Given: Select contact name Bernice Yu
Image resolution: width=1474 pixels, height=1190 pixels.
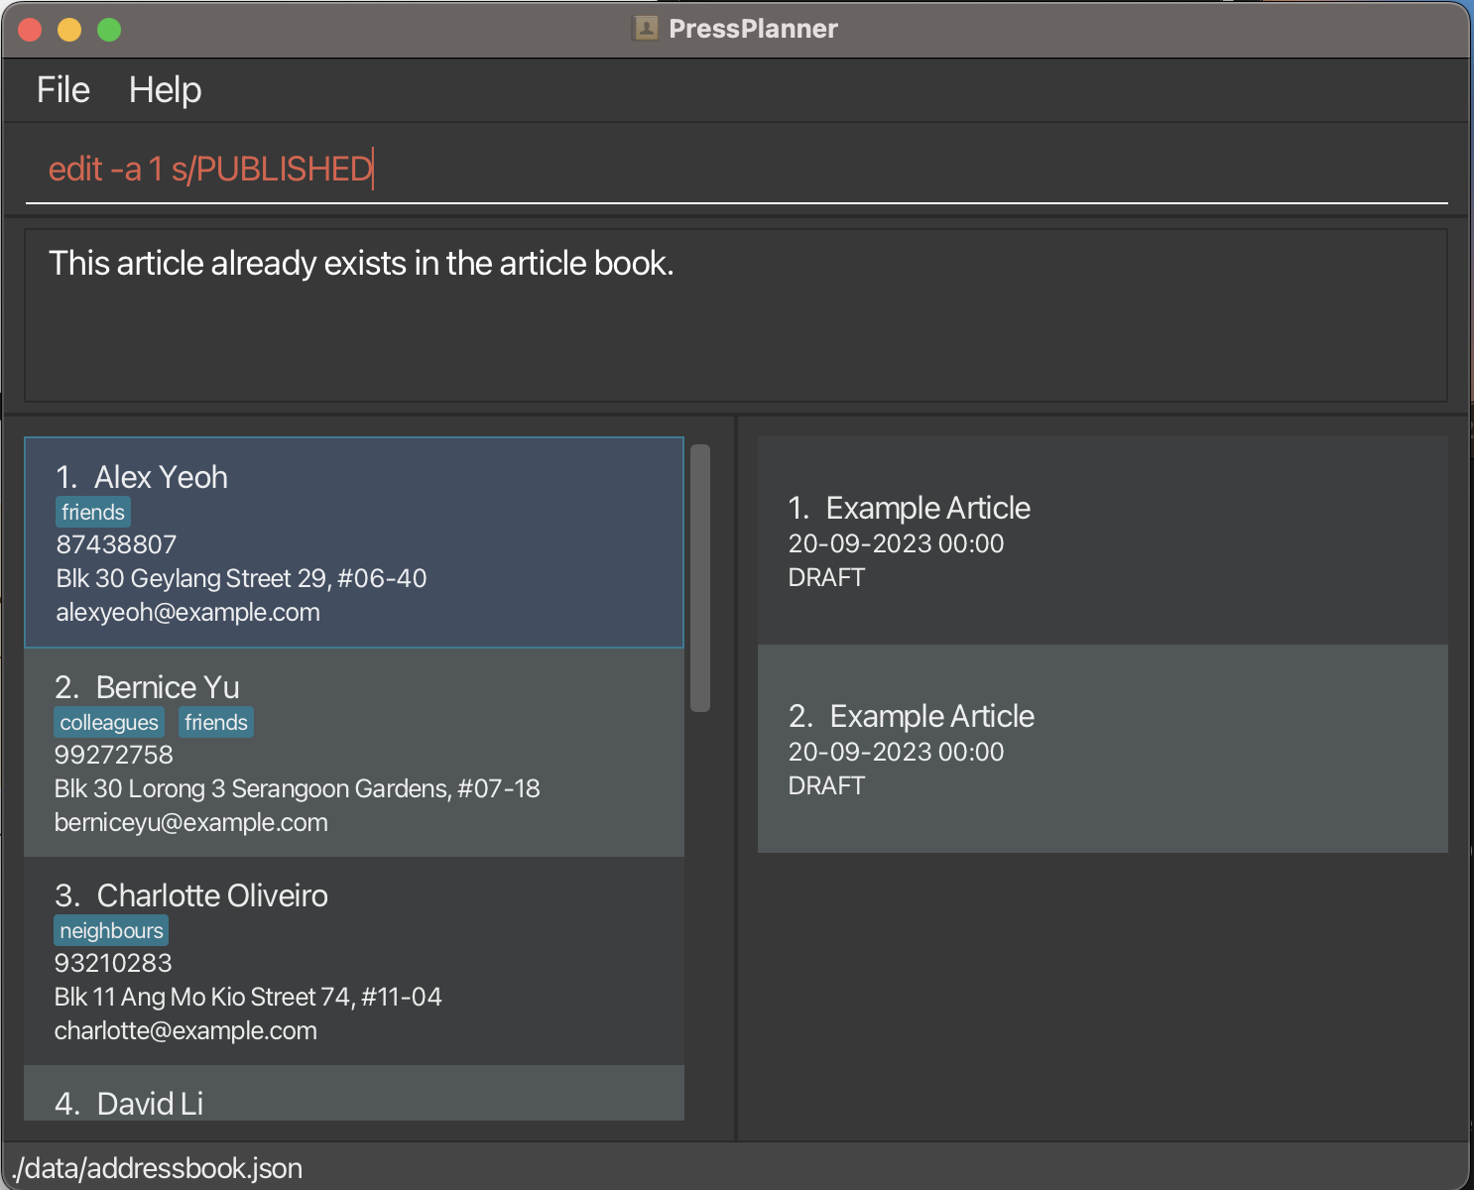Looking at the screenshot, I should (x=168, y=687).
